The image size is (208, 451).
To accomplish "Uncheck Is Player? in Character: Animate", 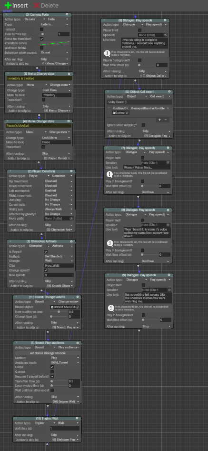I will click(46, 251).
